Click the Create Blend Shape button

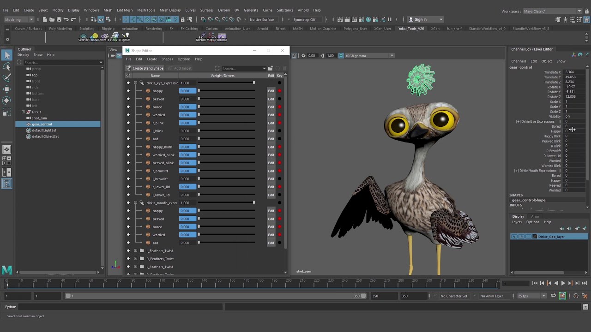click(145, 68)
